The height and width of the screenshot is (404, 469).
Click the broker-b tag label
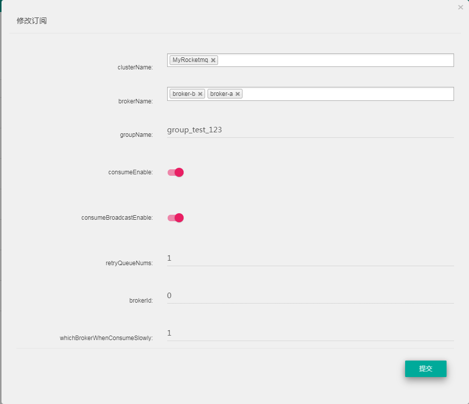(184, 94)
